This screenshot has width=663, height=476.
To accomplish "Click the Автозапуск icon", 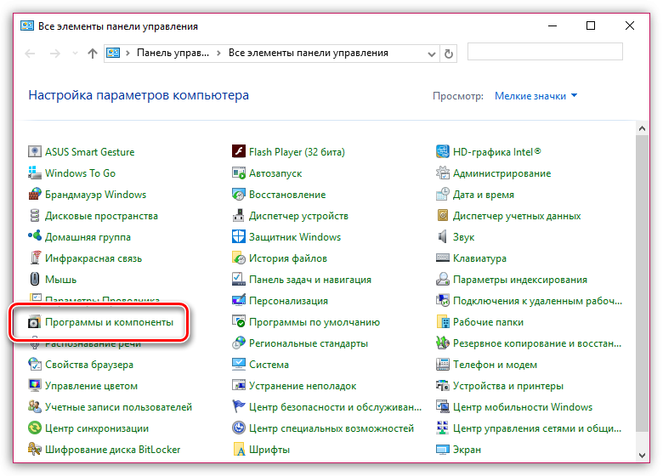I will tap(239, 173).
